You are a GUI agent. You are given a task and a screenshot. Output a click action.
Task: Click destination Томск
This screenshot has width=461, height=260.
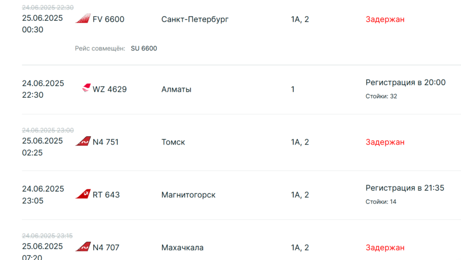[173, 142]
